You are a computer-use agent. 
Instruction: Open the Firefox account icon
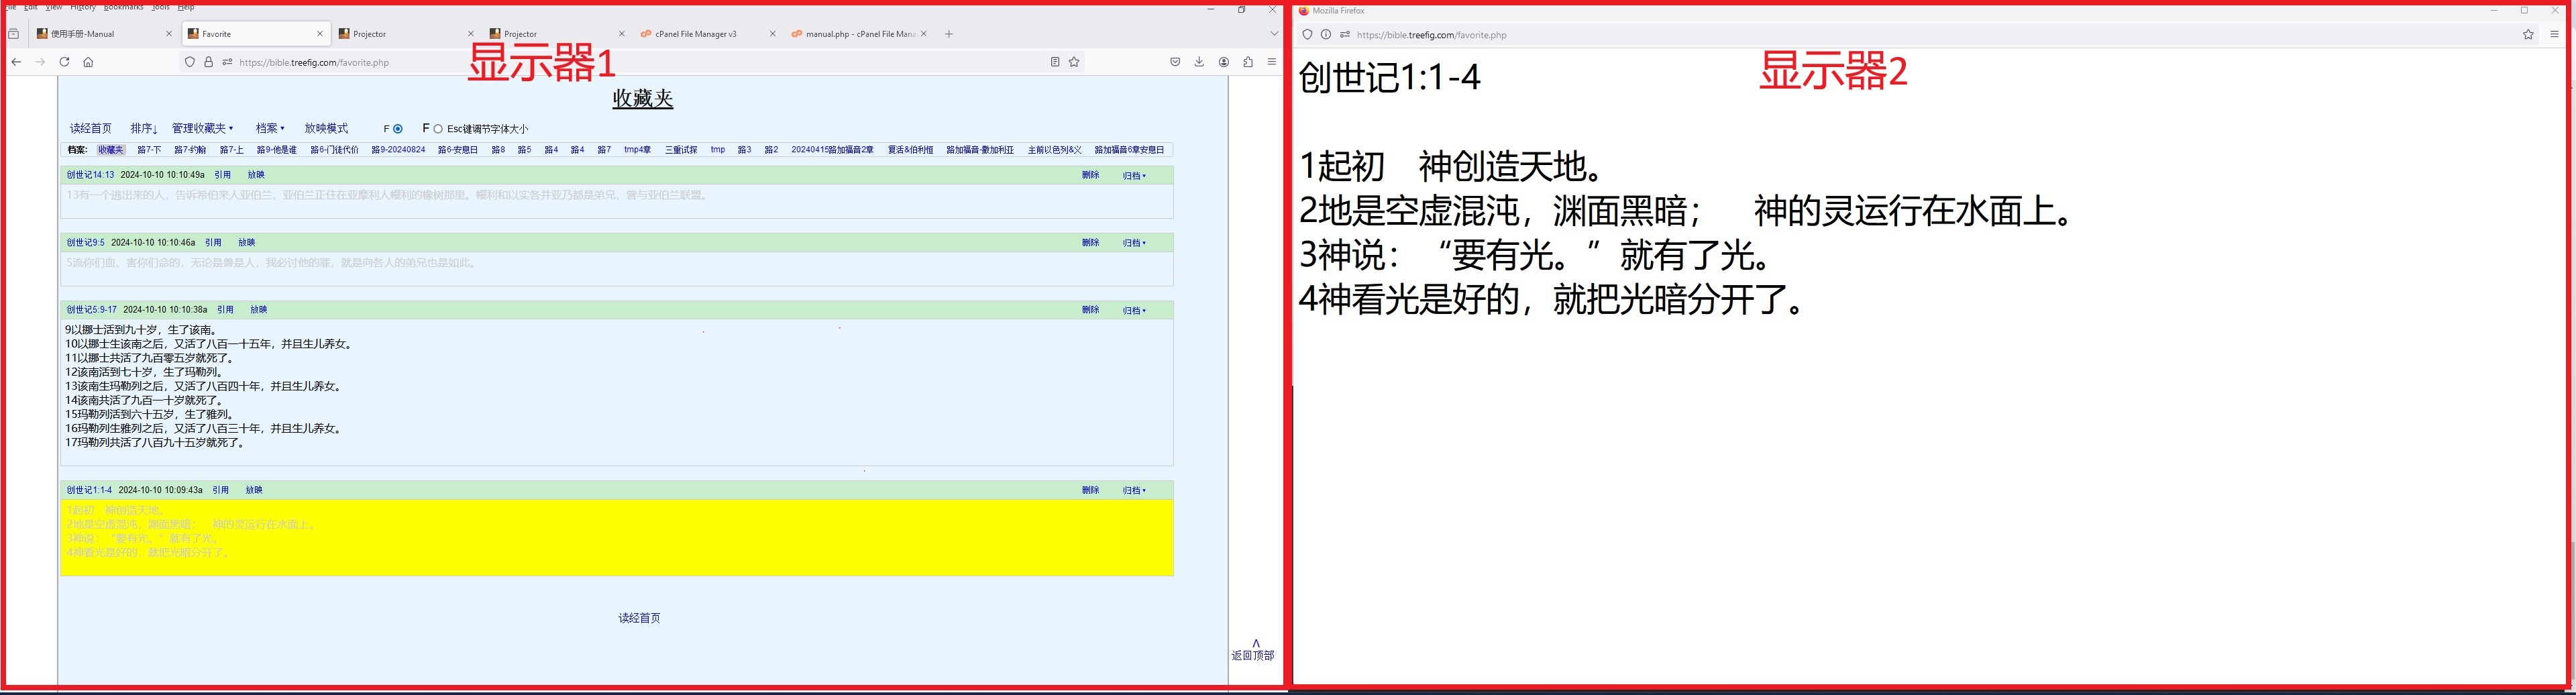[x=1223, y=62]
